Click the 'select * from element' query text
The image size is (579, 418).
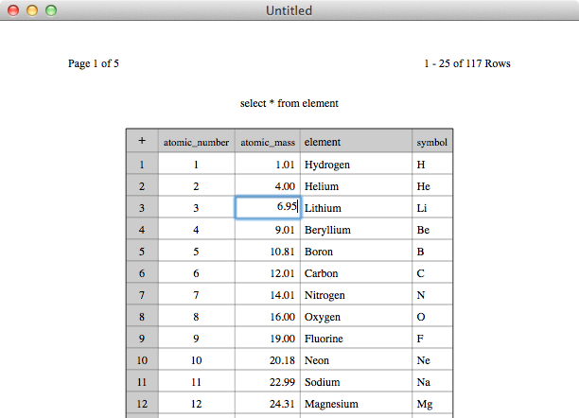point(289,103)
